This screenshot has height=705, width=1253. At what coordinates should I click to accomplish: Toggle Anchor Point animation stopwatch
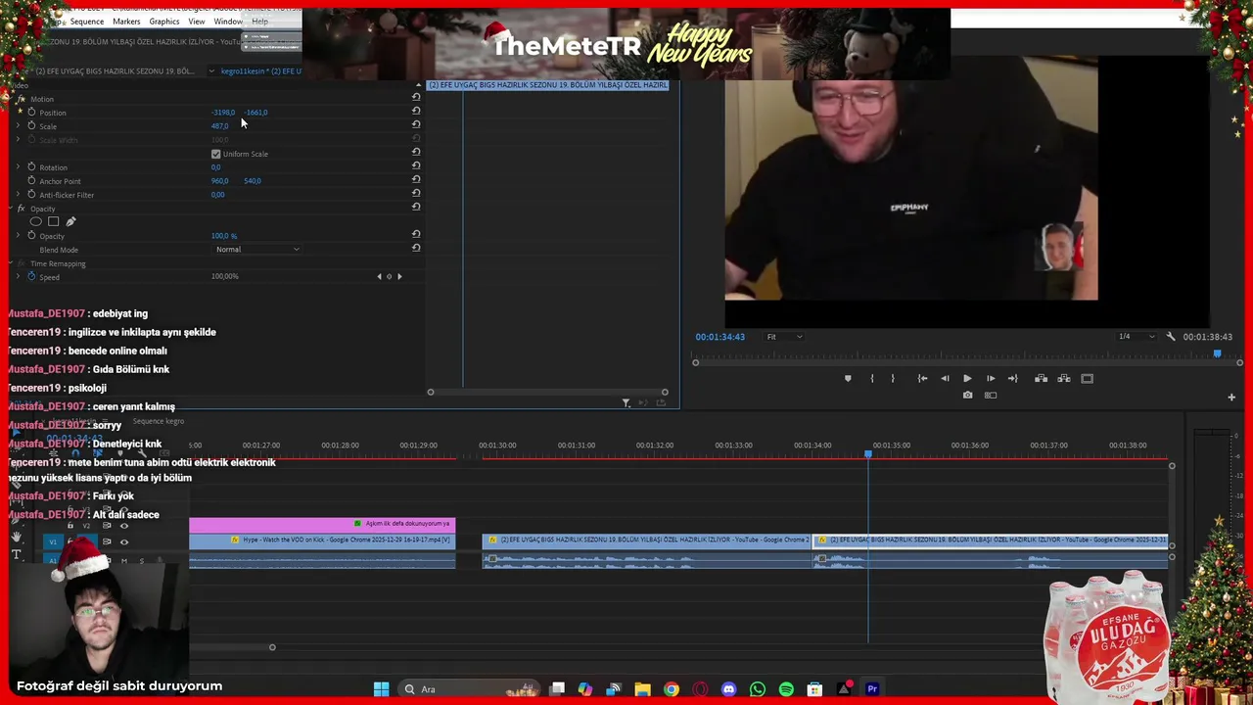pyautogui.click(x=31, y=180)
